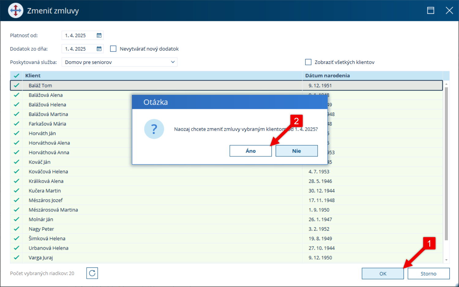Click the question mark icon in dialog

(154, 129)
